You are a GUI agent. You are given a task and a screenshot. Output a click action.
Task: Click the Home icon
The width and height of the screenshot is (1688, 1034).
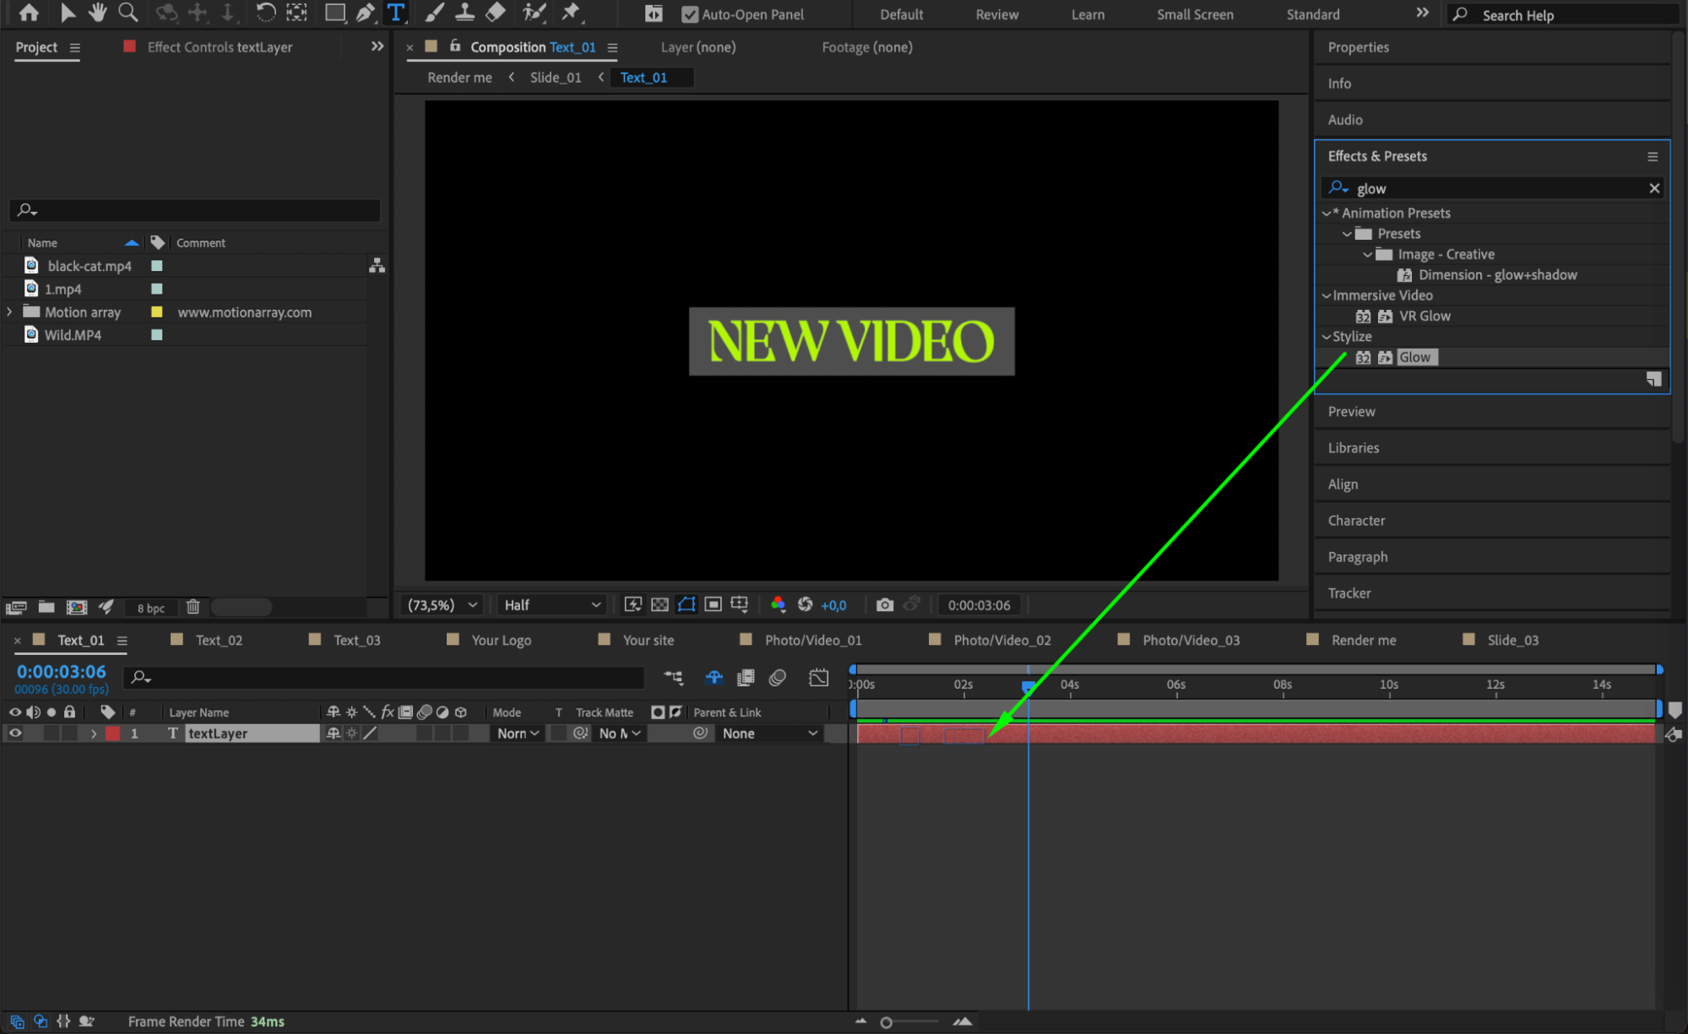[29, 13]
